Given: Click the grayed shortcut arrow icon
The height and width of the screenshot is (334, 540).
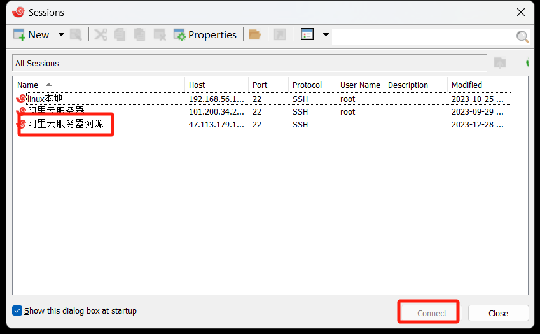Looking at the screenshot, I should tap(280, 35).
